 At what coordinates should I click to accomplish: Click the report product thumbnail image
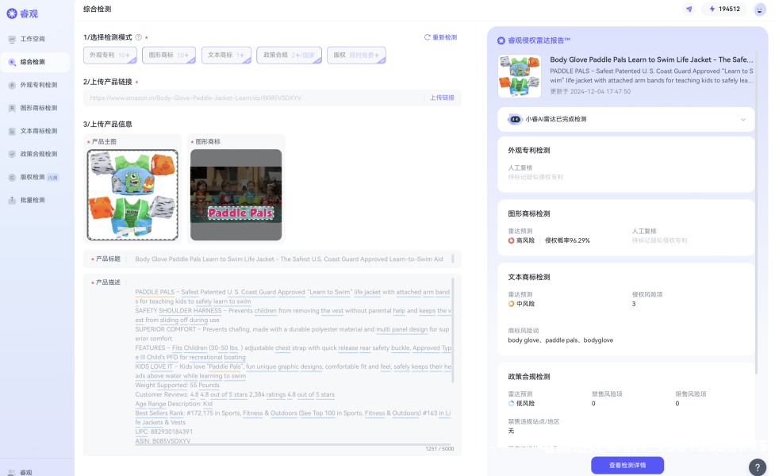520,76
